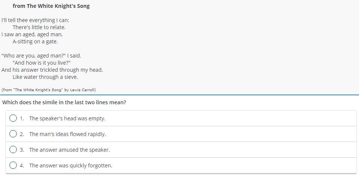
Task: Click the line "Like water through a sieve."
Action: (45, 77)
